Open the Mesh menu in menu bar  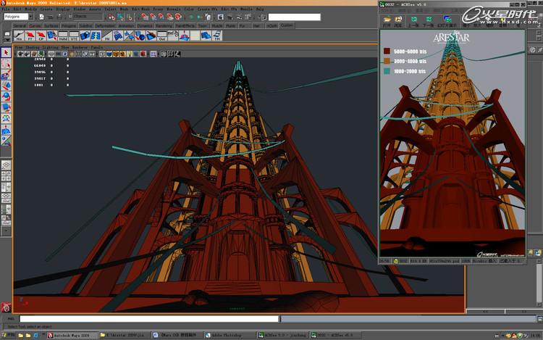[x=124, y=9]
